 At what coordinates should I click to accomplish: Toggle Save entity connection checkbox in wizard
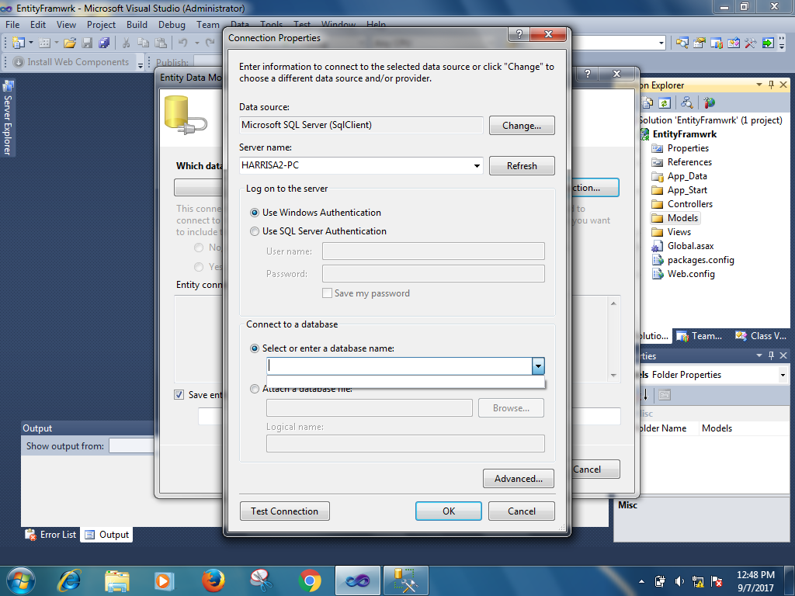179,395
